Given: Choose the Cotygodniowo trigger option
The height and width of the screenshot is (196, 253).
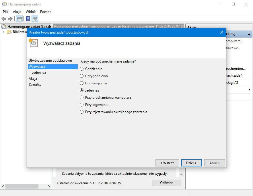Looking at the screenshot, I should point(82,76).
